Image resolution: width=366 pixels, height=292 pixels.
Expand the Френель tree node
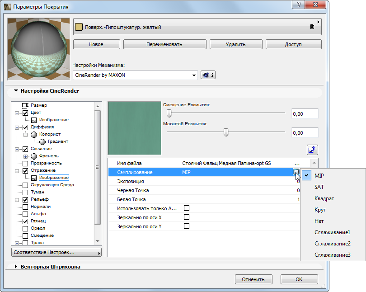click(25, 156)
